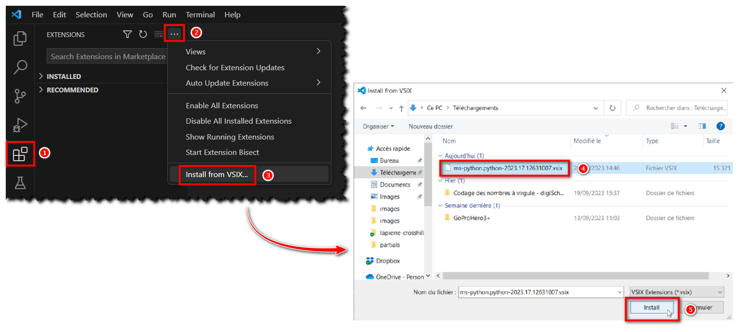Image resolution: width=739 pixels, height=332 pixels.
Task: Click the VS Code logo icon
Action: 16,14
